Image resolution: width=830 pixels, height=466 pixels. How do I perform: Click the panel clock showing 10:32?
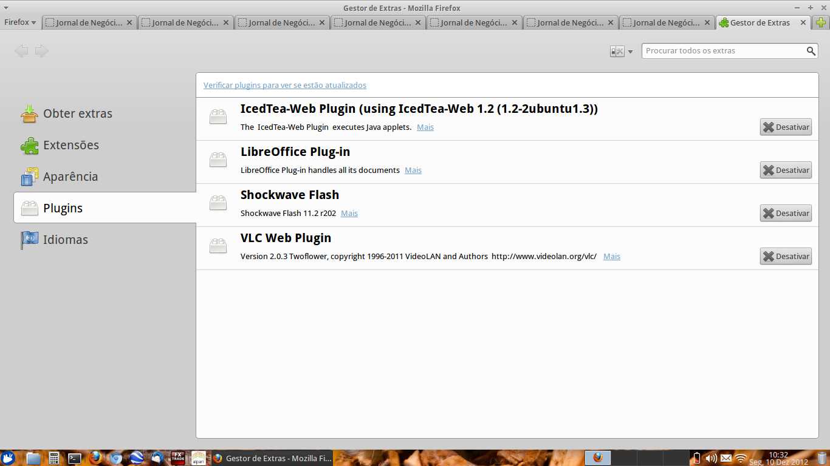[x=778, y=458]
